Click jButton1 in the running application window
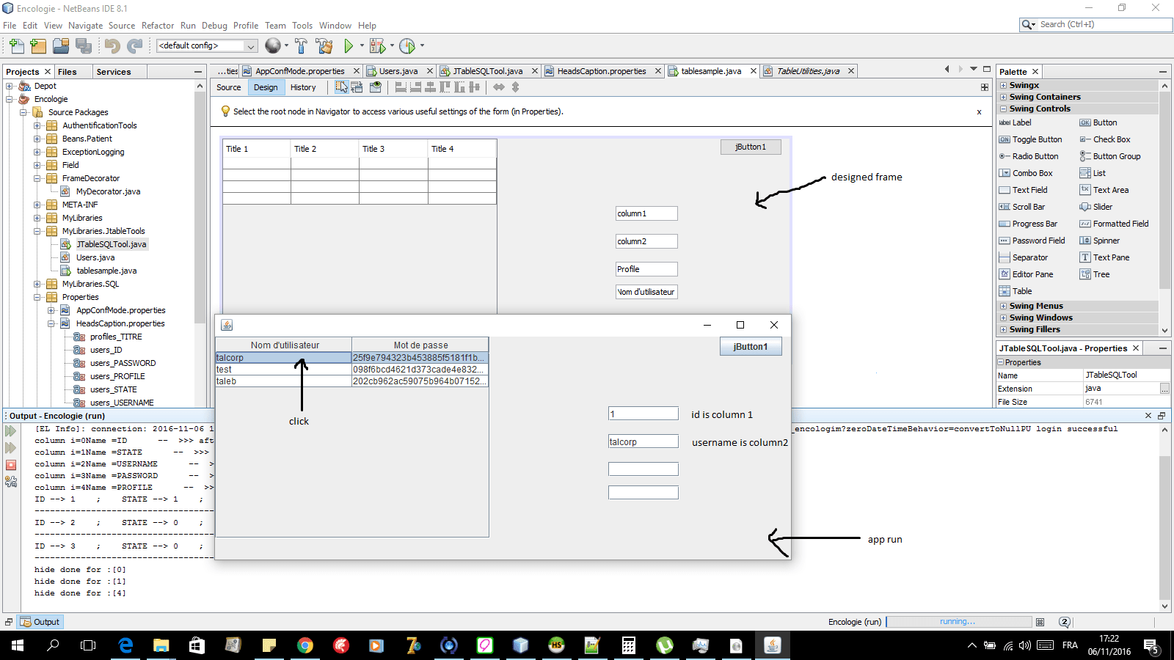This screenshot has width=1174, height=660. click(751, 345)
